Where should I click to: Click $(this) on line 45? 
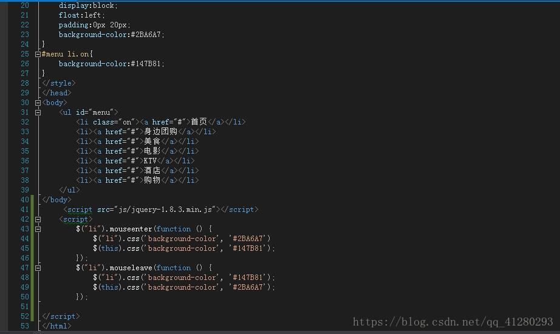(107, 248)
